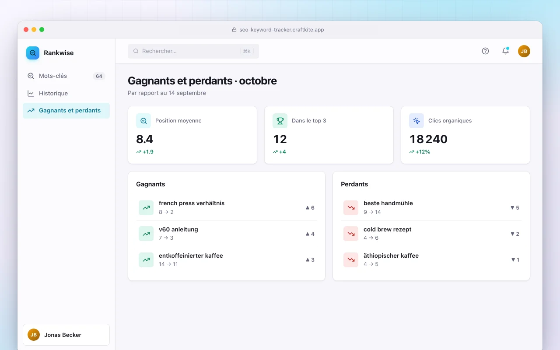
Task: Click the lock icon in the address bar
Action: 234,30
